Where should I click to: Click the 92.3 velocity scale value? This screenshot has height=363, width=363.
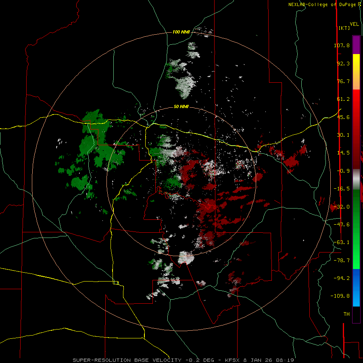point(343,63)
